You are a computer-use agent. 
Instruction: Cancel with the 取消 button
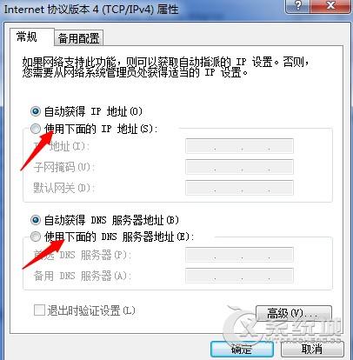tap(312, 349)
